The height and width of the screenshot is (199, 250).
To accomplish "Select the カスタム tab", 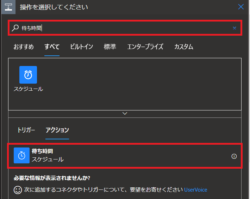I will tap(183, 47).
